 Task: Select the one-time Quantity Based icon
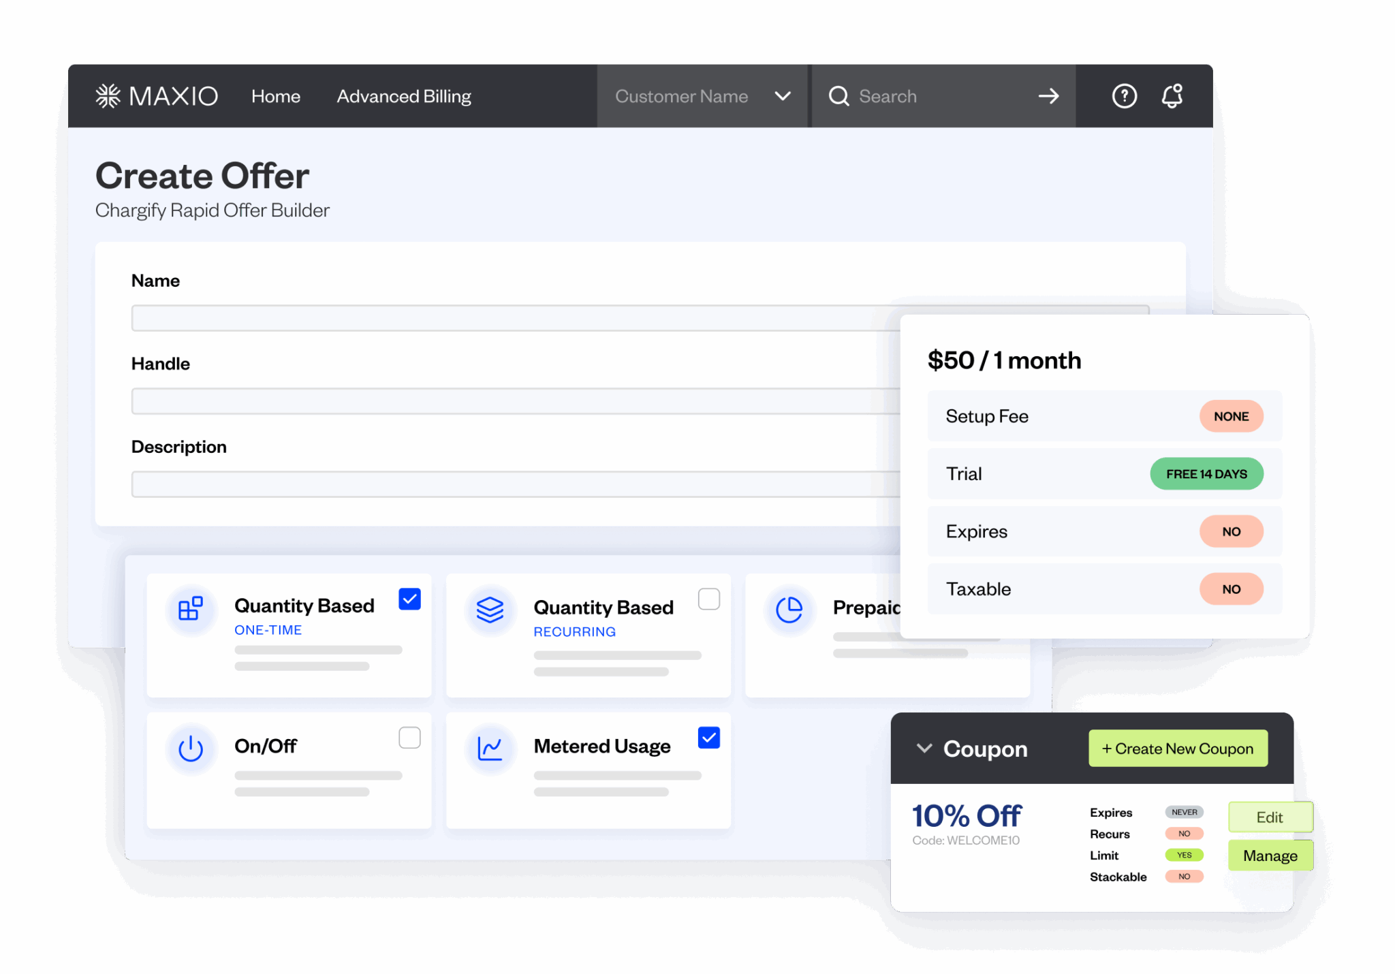(191, 610)
